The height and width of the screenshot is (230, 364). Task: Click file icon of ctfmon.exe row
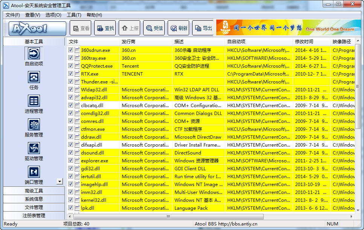77,129
